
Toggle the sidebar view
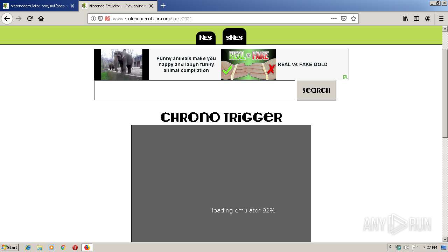(x=416, y=19)
